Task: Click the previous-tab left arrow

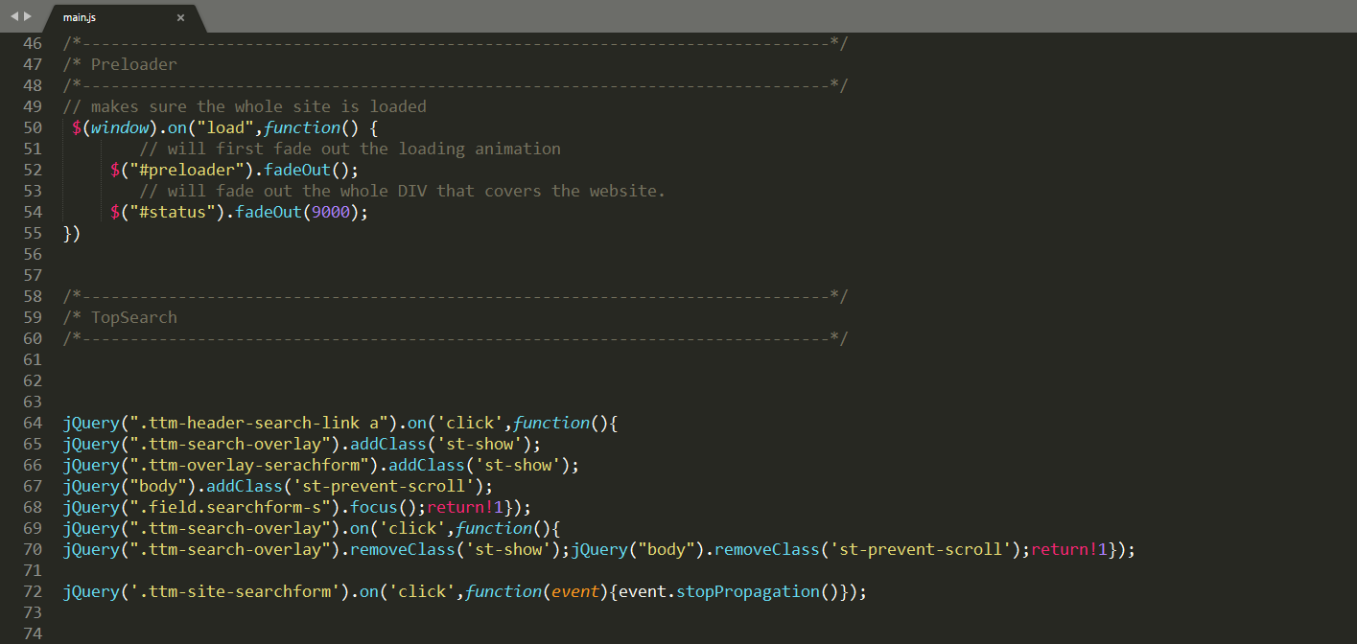Action: (14, 16)
